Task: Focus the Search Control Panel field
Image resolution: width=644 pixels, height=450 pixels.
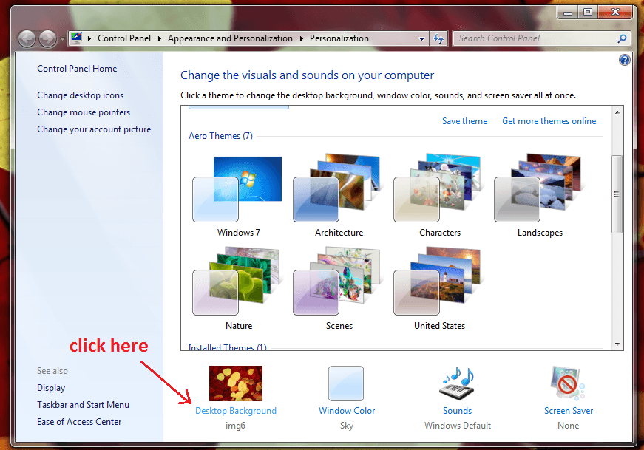Action: pyautogui.click(x=542, y=38)
